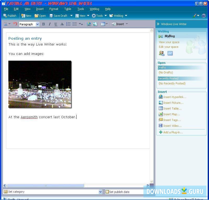Click the chart icon in Weblog panel

[170, 53]
